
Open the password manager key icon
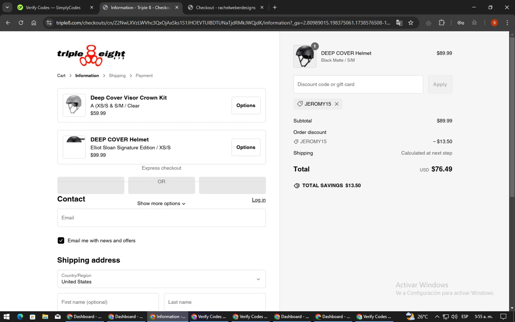(461, 23)
